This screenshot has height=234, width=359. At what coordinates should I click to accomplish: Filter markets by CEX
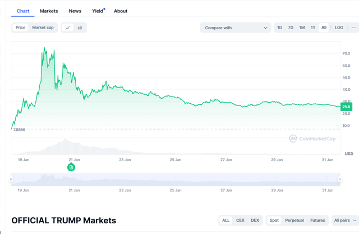click(x=240, y=221)
